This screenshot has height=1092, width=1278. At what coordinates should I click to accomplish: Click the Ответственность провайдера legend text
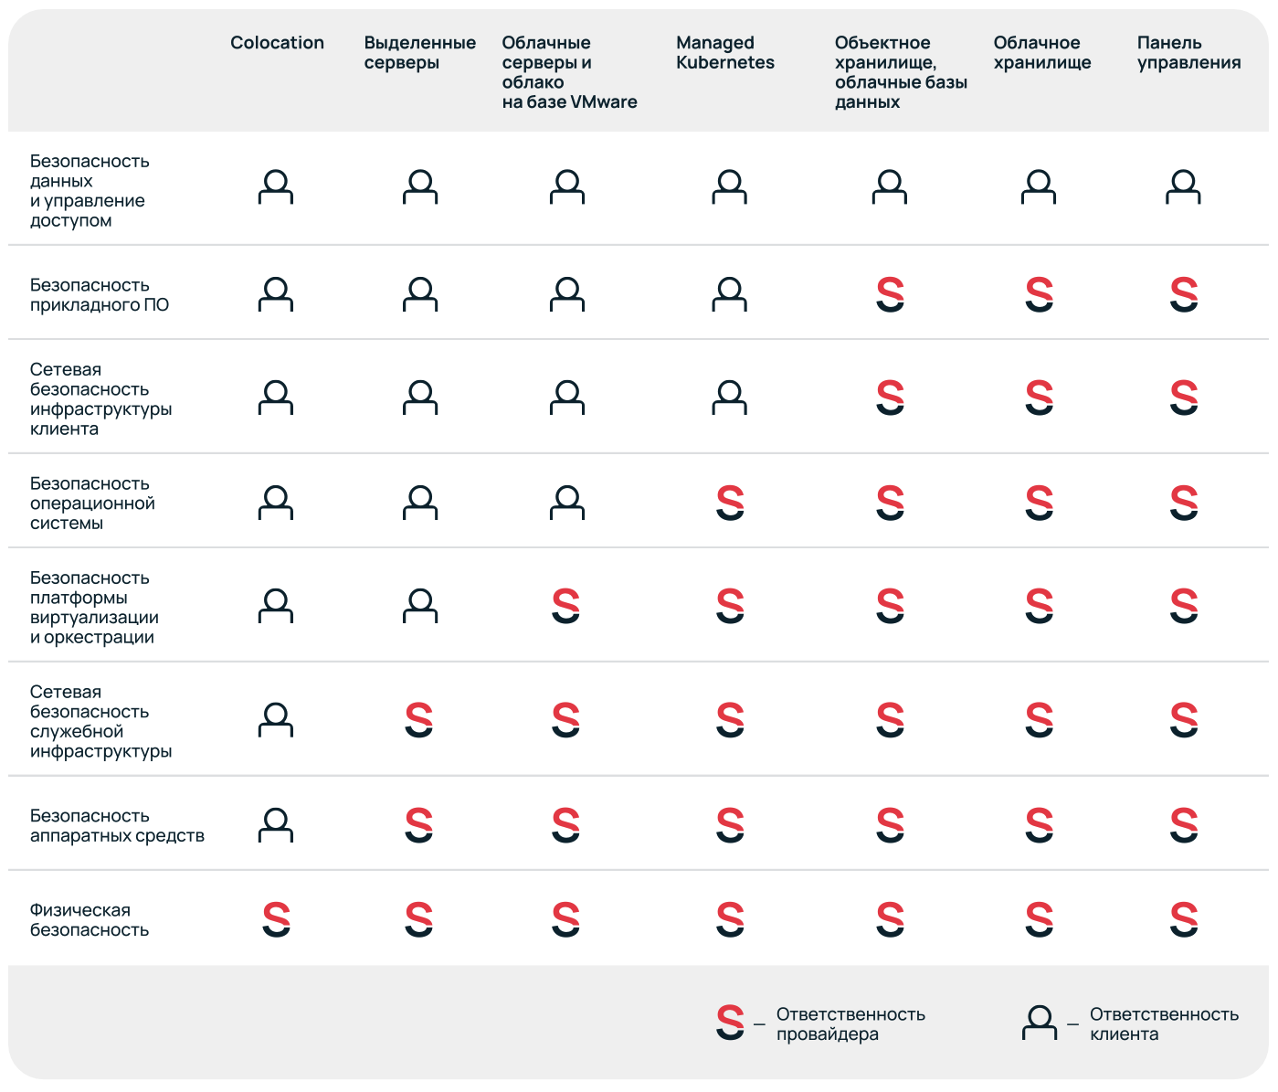coord(850,1024)
